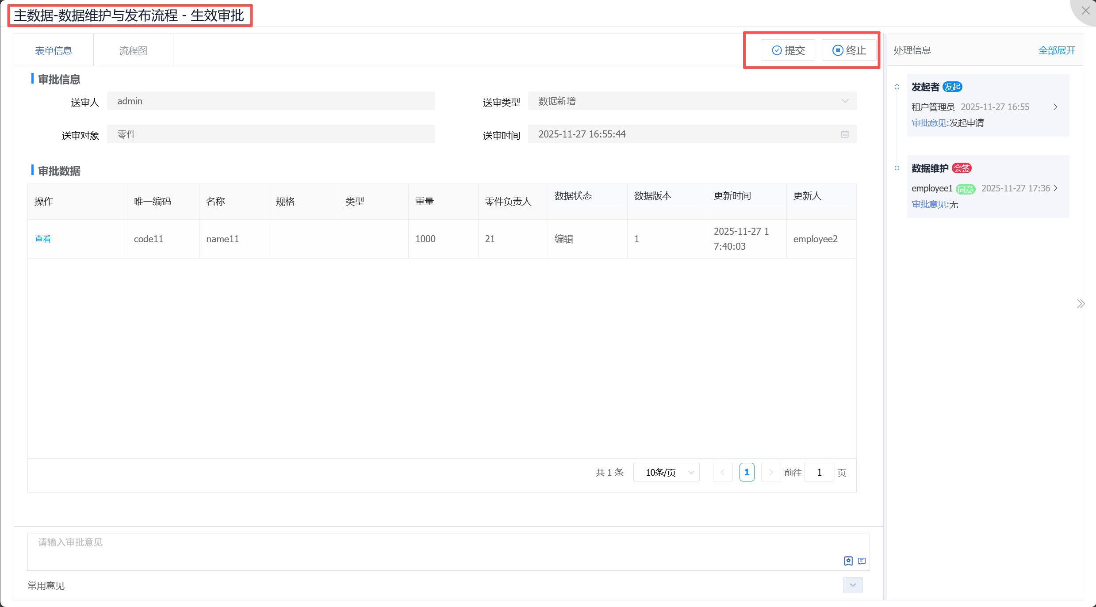Open the 10条/页 page size selector
The height and width of the screenshot is (607, 1096).
click(x=666, y=473)
